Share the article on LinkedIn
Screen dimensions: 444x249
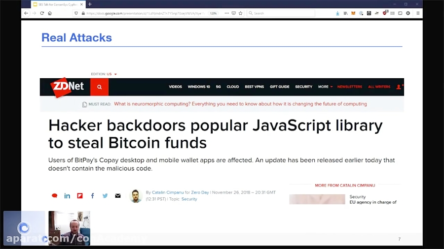pyautogui.click(x=67, y=196)
